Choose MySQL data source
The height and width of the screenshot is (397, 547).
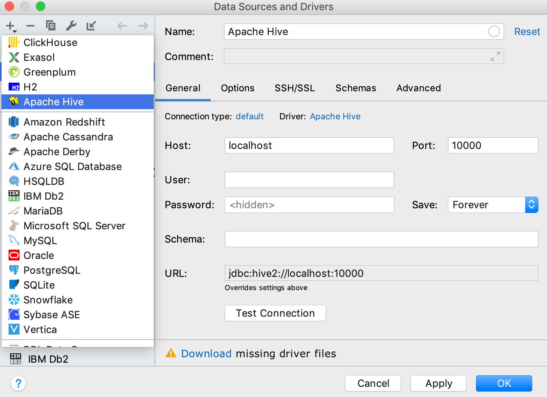pos(78,241)
